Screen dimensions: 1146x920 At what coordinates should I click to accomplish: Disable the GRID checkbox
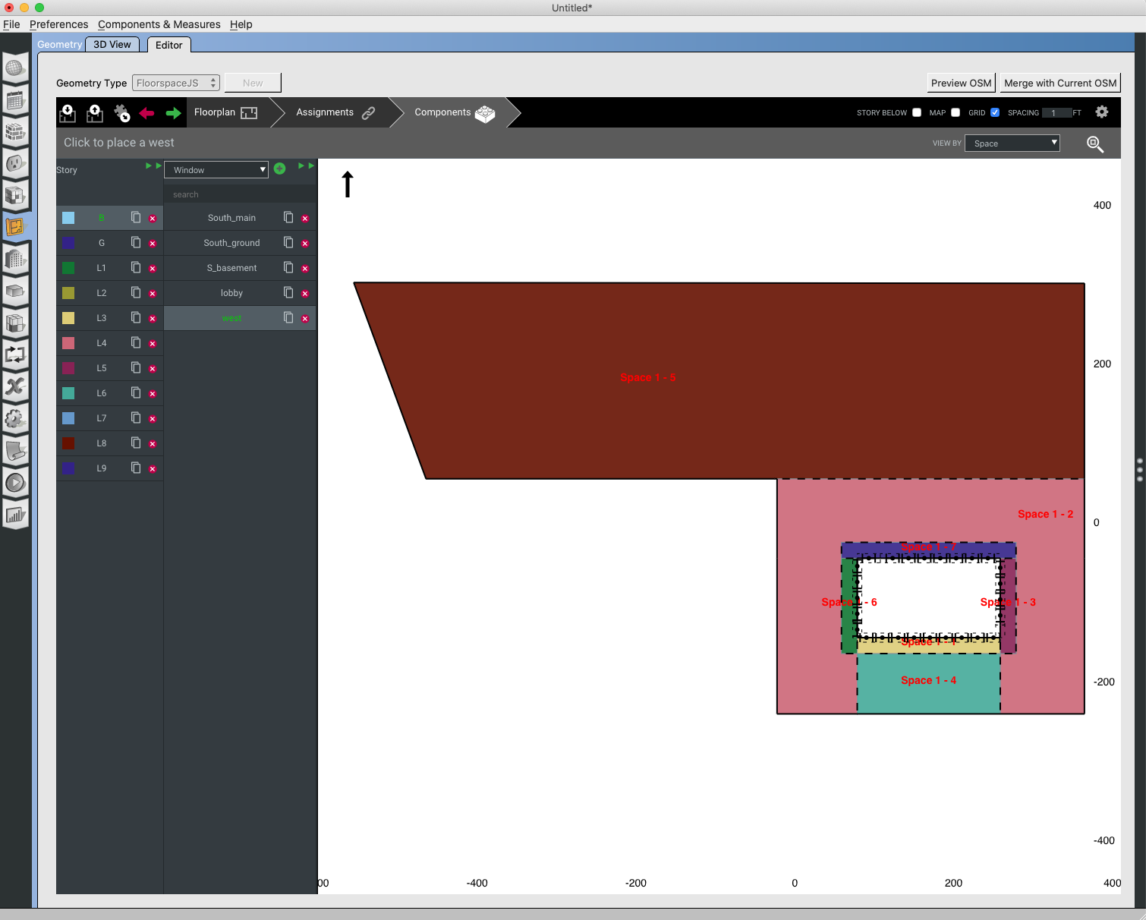[995, 112]
